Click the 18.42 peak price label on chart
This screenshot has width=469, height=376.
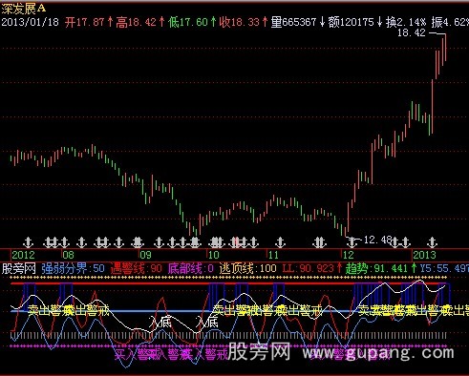tap(412, 32)
